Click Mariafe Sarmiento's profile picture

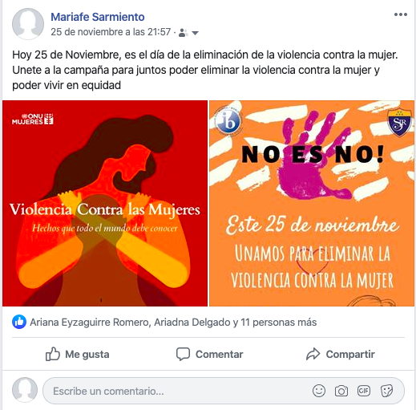28,24
